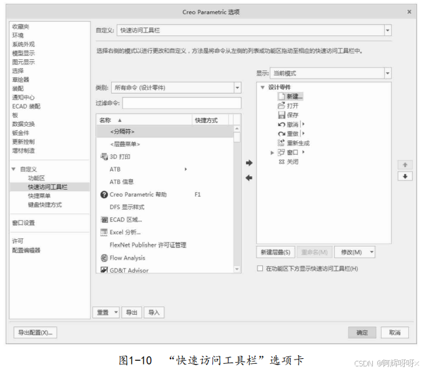Click the 过滤命令 filter input field
The image size is (424, 372).
coord(182,103)
